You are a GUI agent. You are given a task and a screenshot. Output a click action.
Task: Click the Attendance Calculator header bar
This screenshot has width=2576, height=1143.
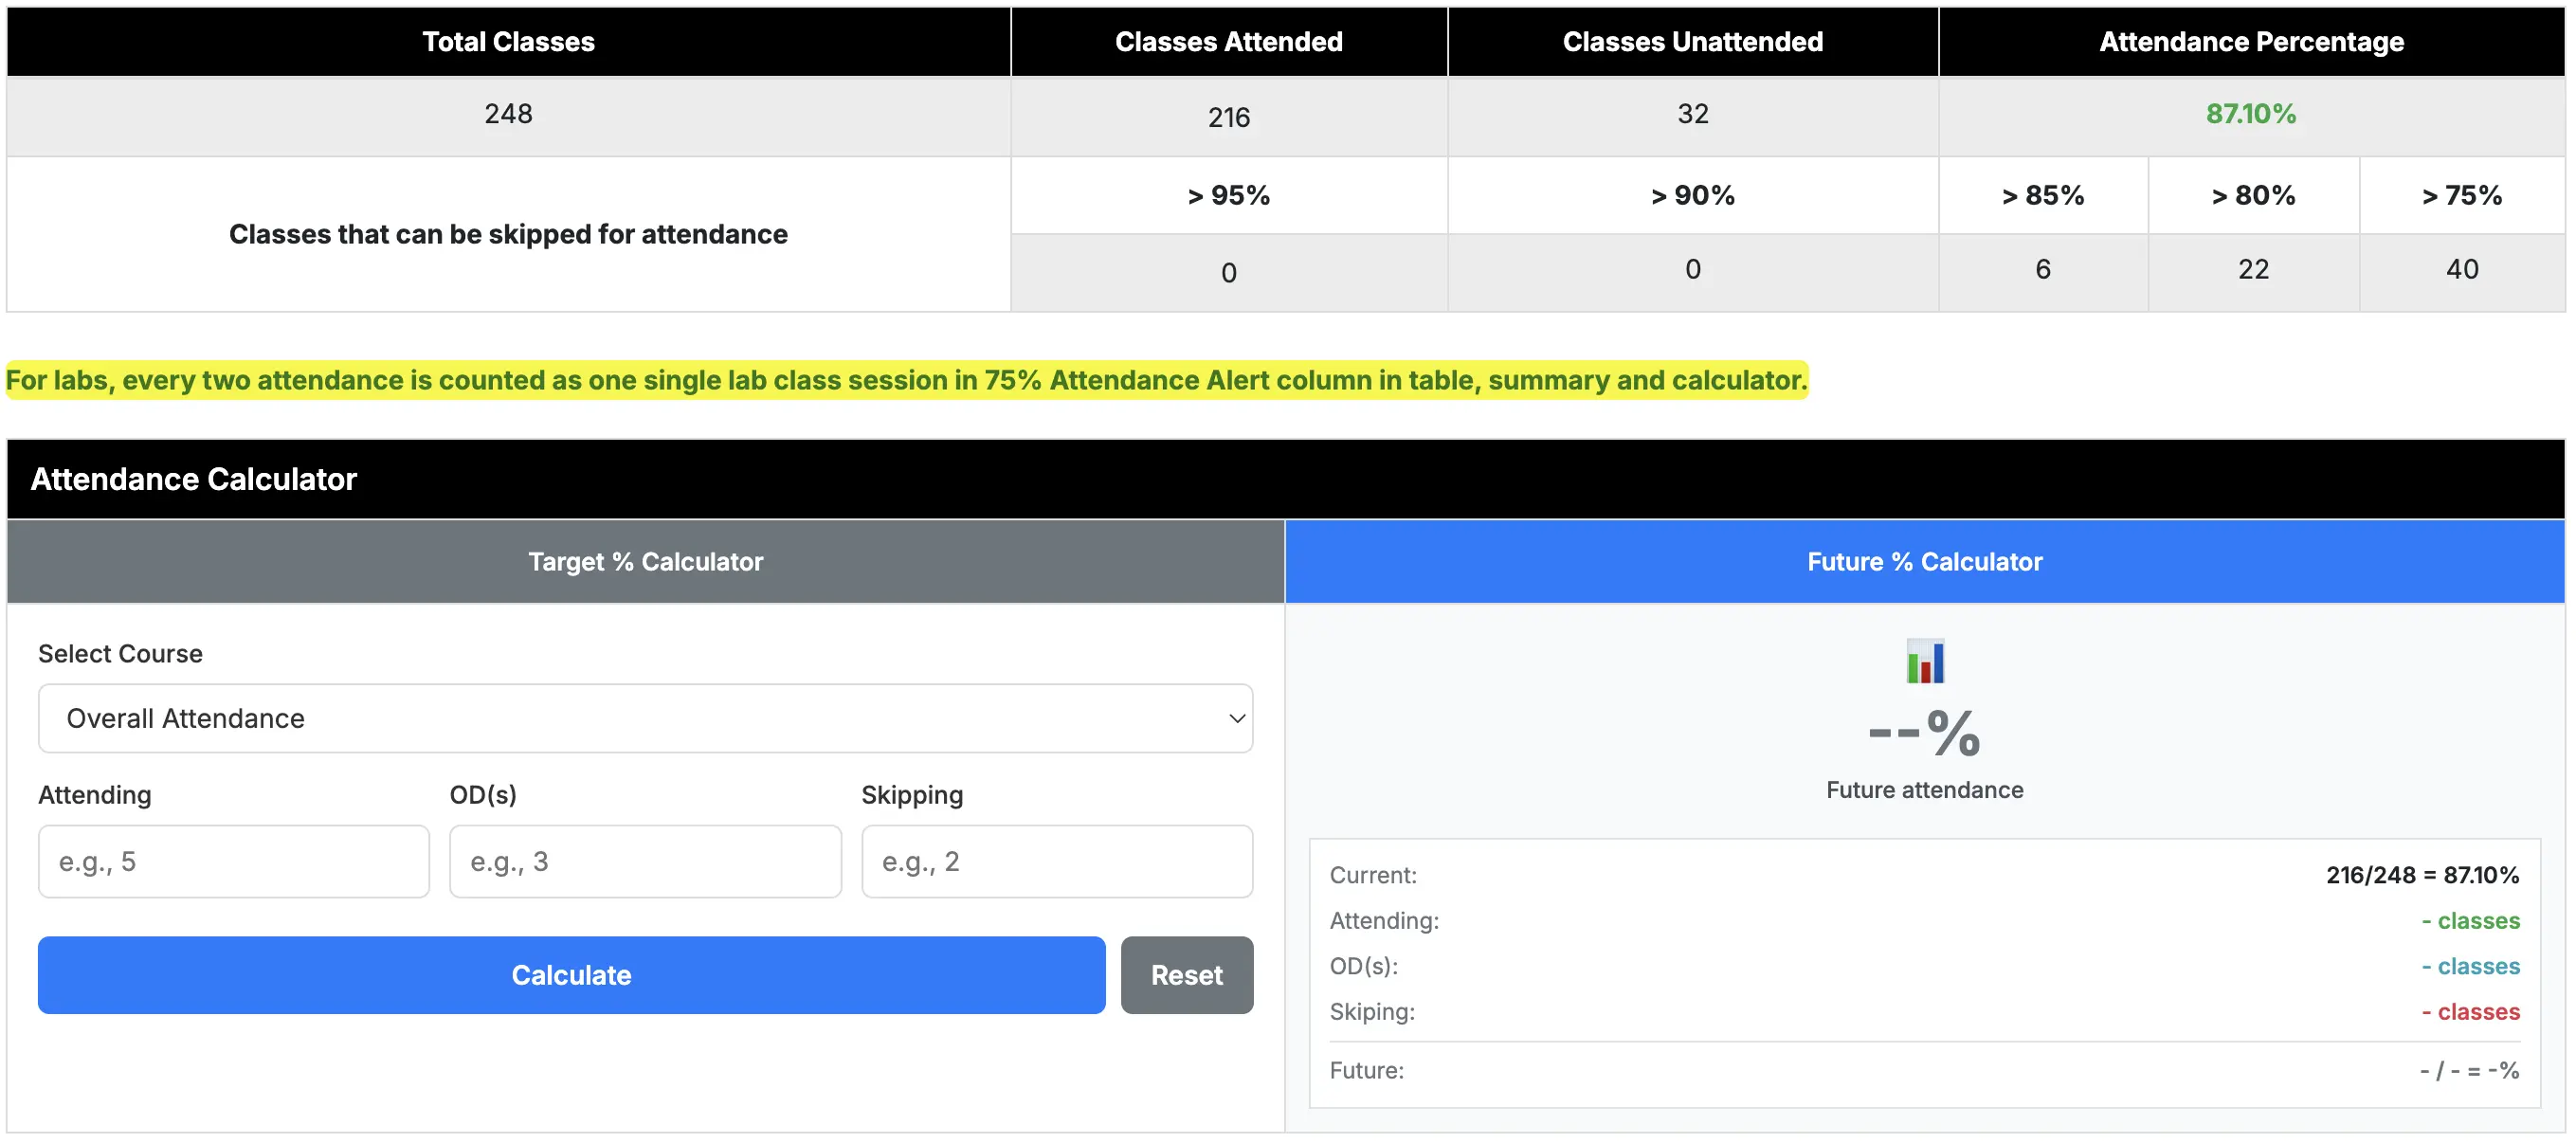point(193,478)
